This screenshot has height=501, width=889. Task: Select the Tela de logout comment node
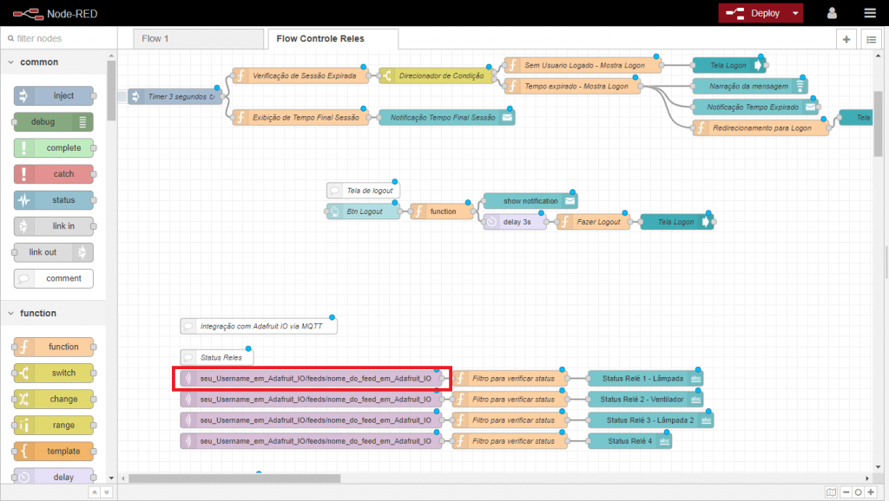[364, 190]
